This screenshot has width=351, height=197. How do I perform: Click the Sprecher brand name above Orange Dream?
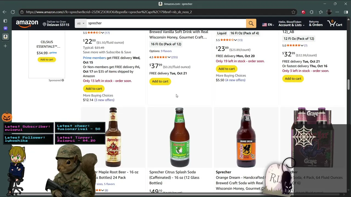223,172
